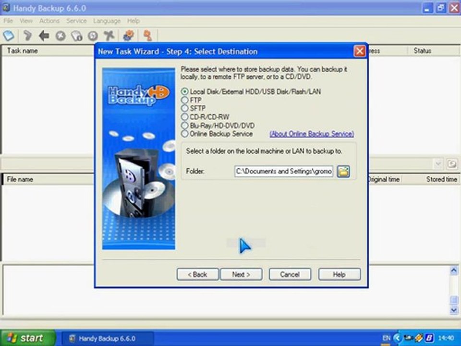Click the Folder path input field
The height and width of the screenshot is (346, 461).
click(284, 171)
